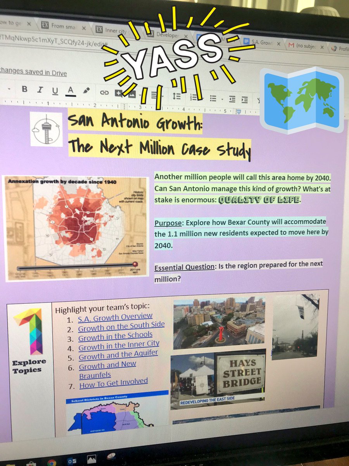Click the increase indent icon

pyautogui.click(x=245, y=99)
